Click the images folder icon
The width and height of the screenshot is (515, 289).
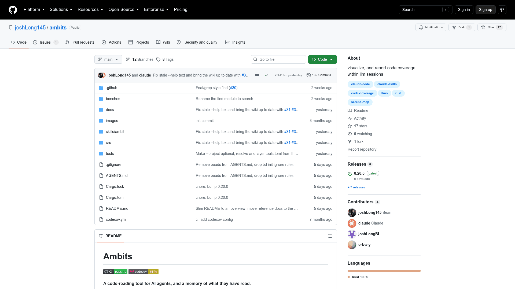(101, 121)
